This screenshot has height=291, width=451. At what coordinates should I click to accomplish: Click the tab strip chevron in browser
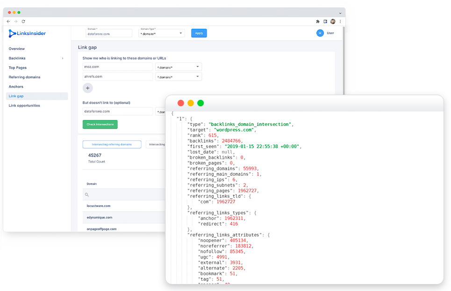[340, 13]
